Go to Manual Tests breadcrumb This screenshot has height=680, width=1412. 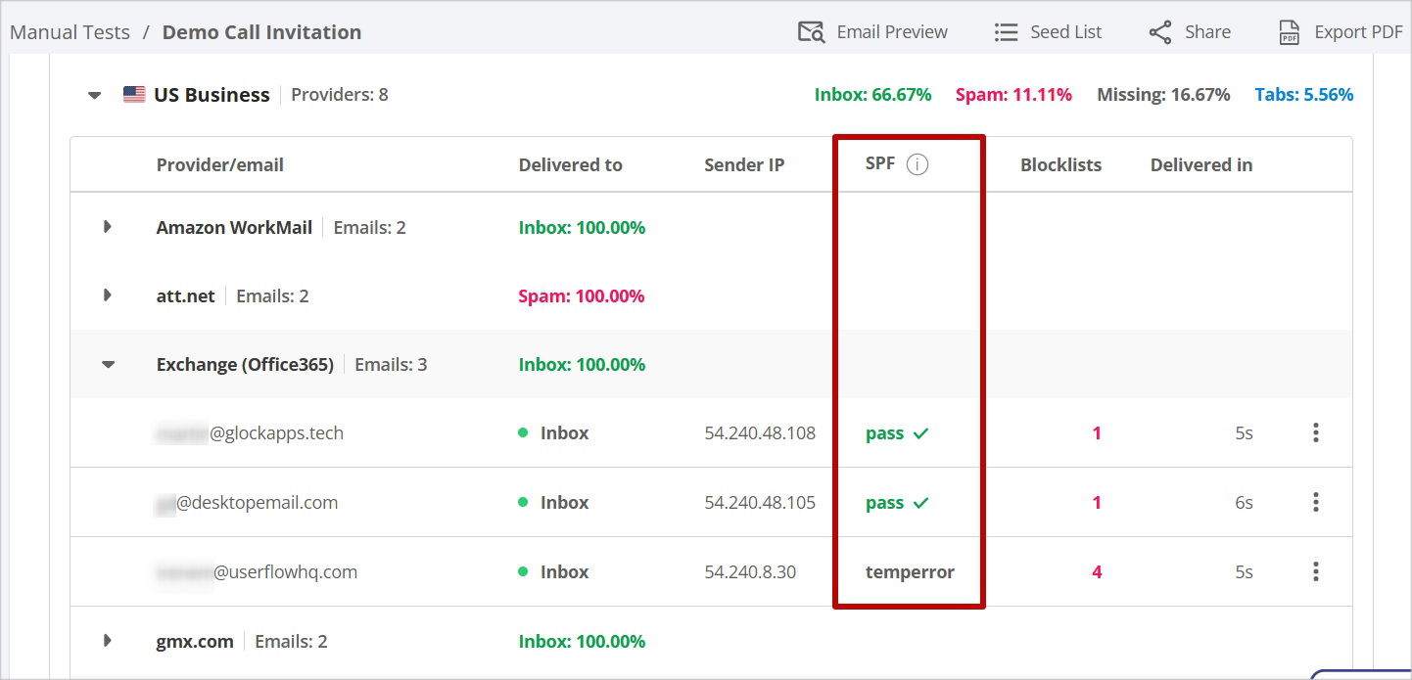pos(70,32)
